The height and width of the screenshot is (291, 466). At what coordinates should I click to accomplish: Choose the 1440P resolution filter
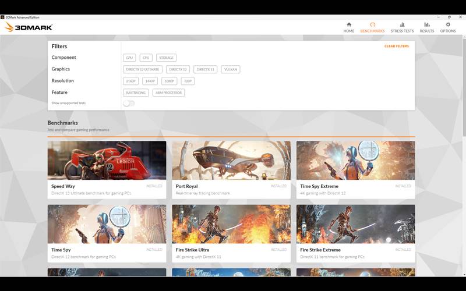click(150, 81)
